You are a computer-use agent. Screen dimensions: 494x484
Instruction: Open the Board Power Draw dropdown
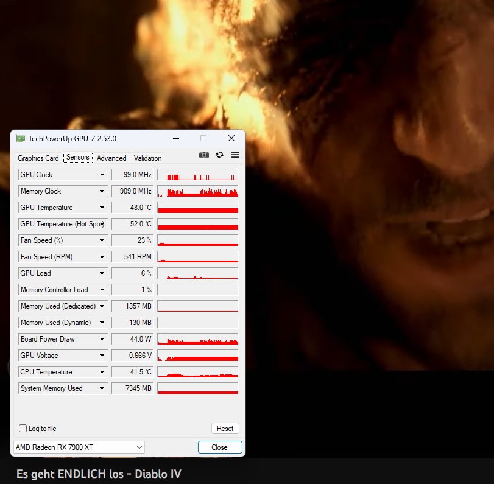[102, 339]
